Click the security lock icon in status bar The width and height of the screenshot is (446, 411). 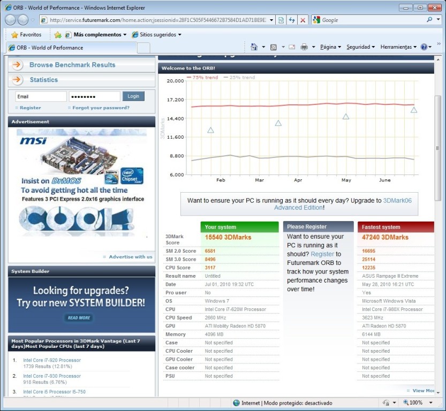[x=386, y=402]
